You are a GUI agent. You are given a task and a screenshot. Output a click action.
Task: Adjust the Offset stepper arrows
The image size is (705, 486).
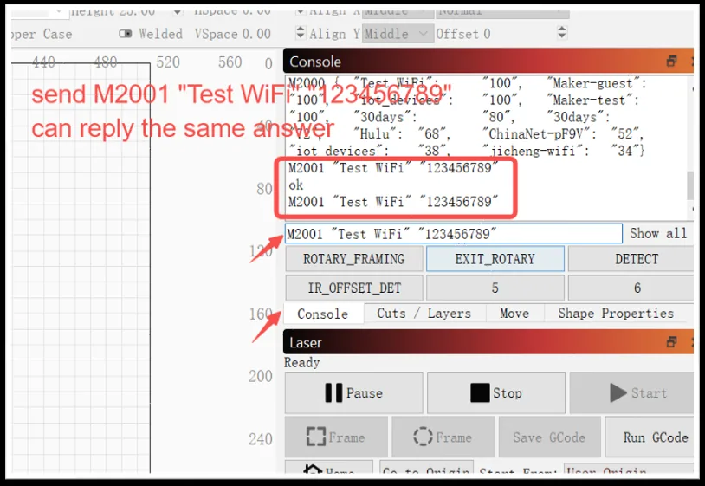tap(561, 33)
